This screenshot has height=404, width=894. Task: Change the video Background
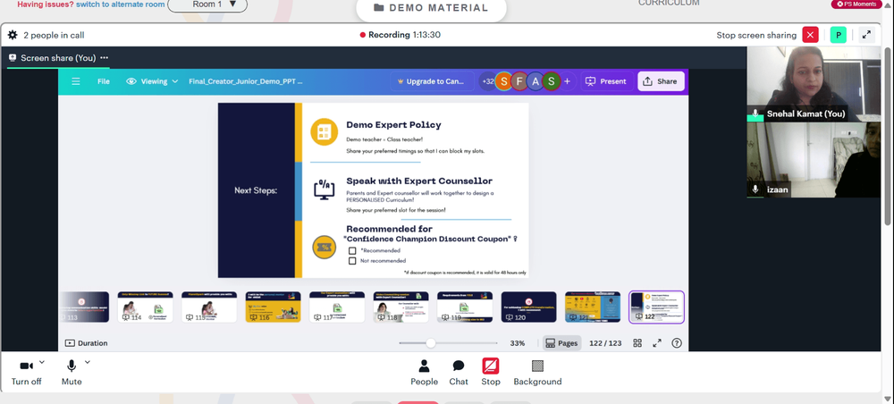click(537, 372)
